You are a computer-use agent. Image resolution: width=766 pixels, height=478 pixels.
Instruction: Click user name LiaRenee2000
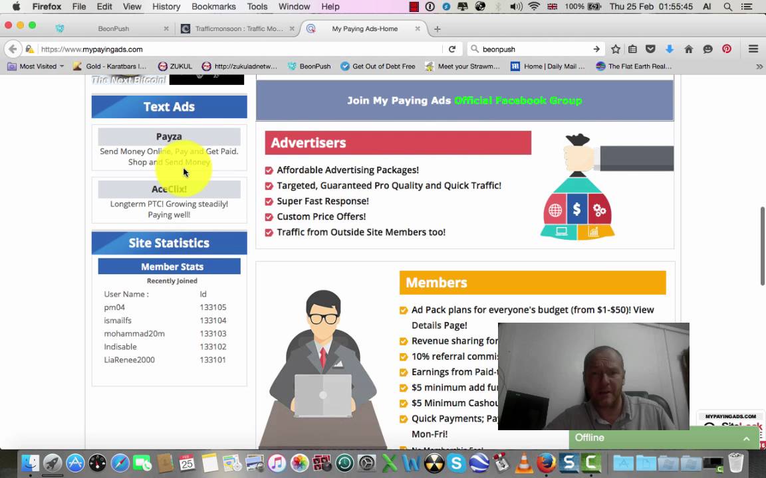point(130,360)
